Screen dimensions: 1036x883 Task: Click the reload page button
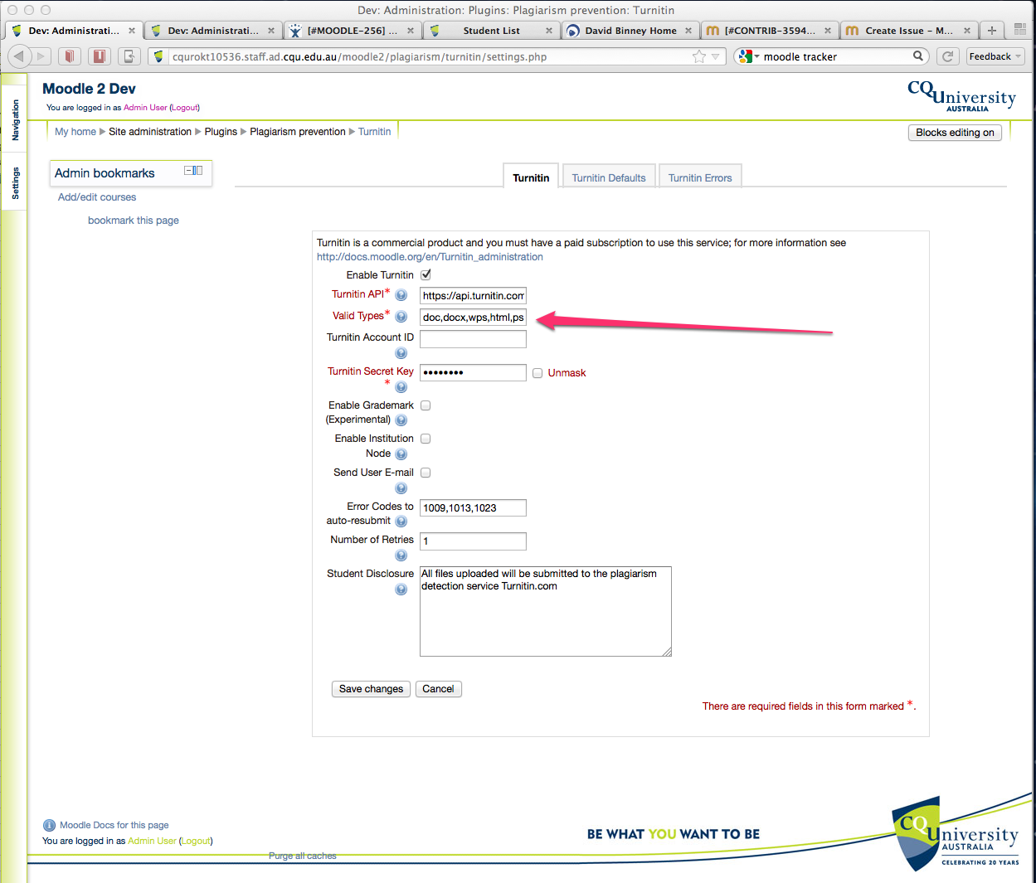[947, 56]
